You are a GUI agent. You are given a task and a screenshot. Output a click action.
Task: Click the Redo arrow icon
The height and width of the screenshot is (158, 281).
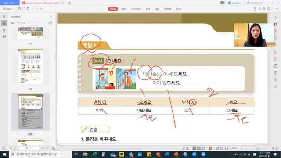(37, 9)
